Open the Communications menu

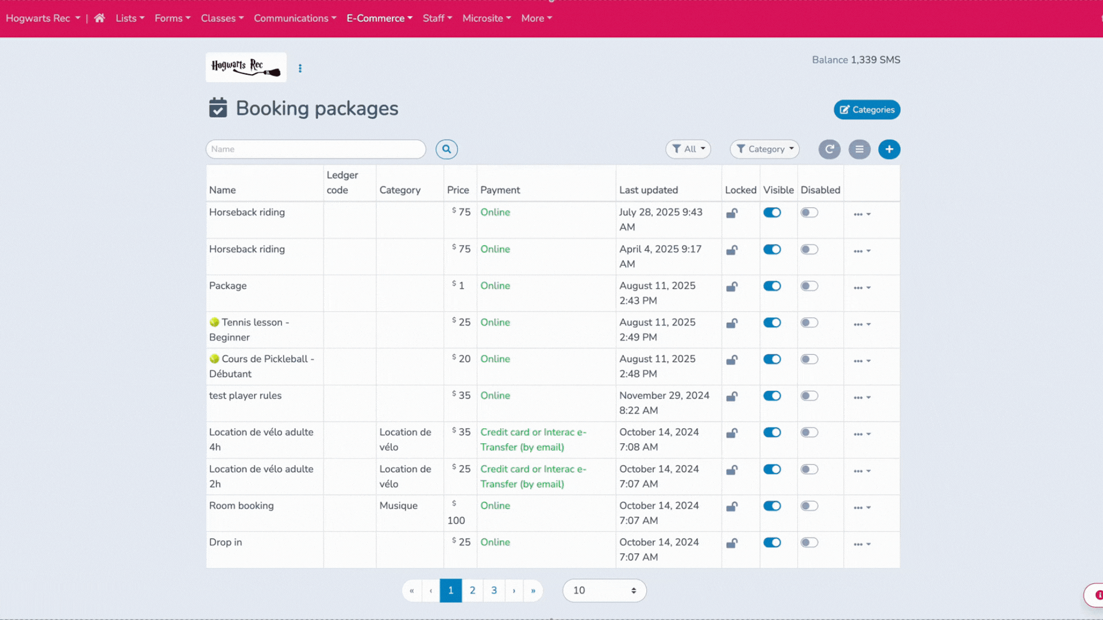click(295, 18)
